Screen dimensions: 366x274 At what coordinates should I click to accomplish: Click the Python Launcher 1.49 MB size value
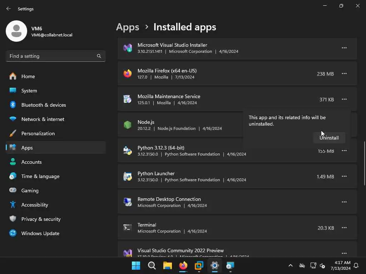325,177
